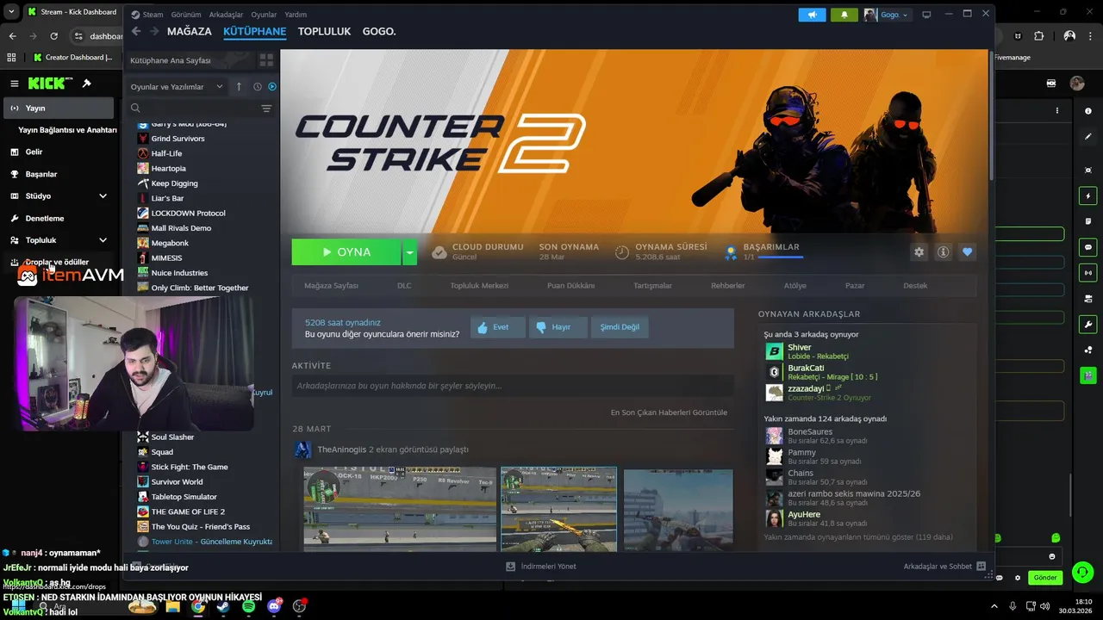Open Droplar ve ödüller in Kick sidebar
Image resolution: width=1103 pixels, height=620 pixels.
pos(59,263)
